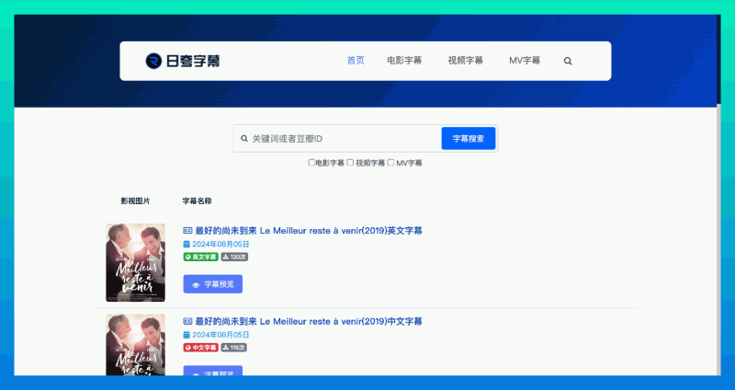Open 电影字幕 navigation menu item

404,61
